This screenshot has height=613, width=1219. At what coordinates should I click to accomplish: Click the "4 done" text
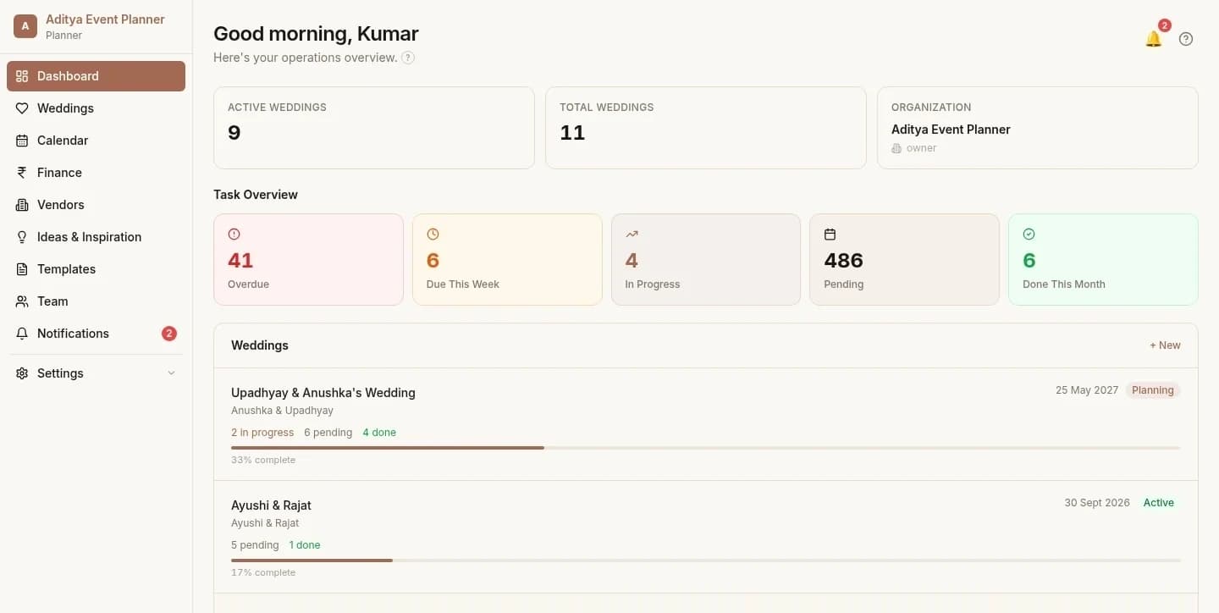click(379, 433)
